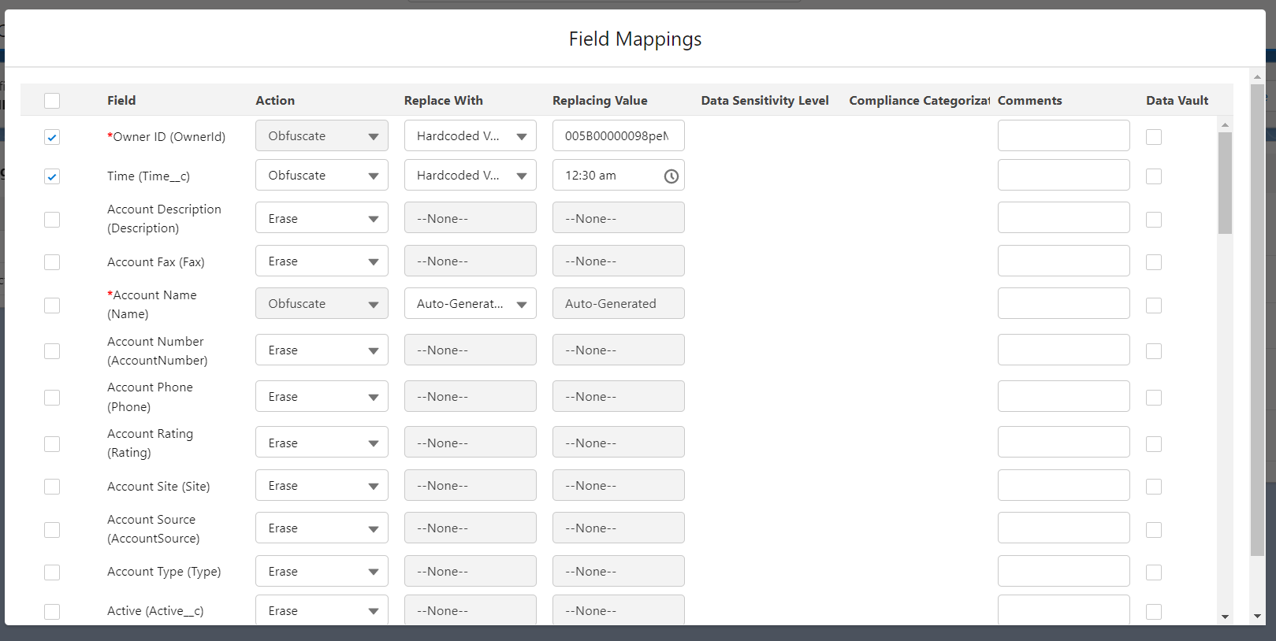Enable Data Vault for Time field
This screenshot has width=1276, height=641.
[x=1154, y=176]
